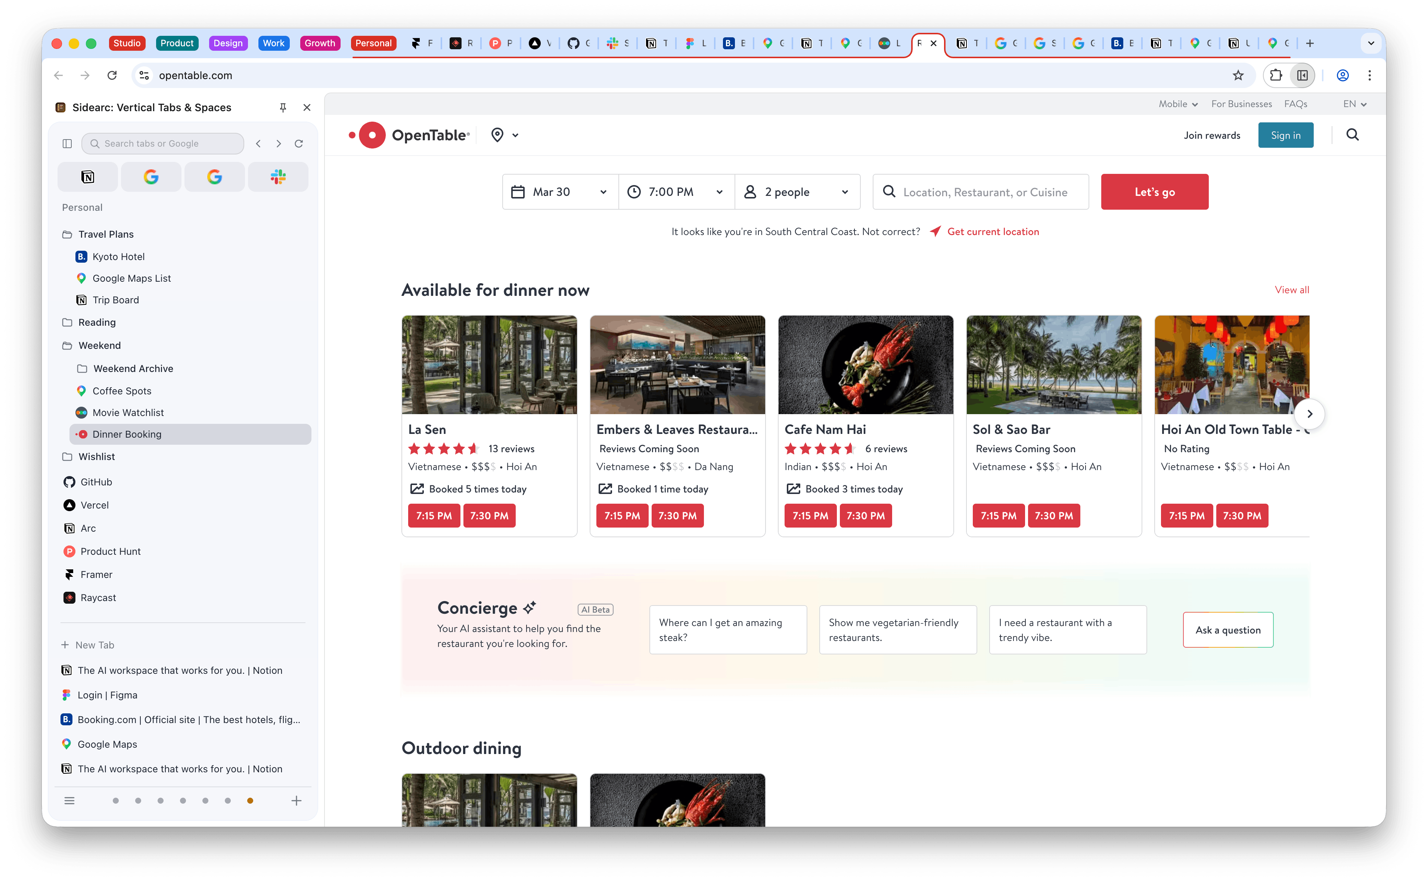Toggle the pin on the Sidearc panel
1428x882 pixels.
283,107
